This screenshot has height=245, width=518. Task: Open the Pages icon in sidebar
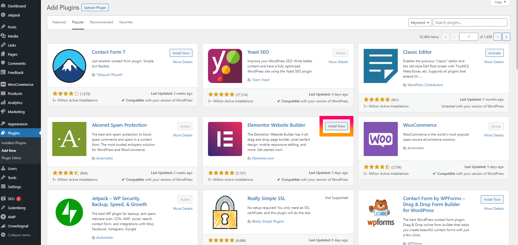point(3,54)
